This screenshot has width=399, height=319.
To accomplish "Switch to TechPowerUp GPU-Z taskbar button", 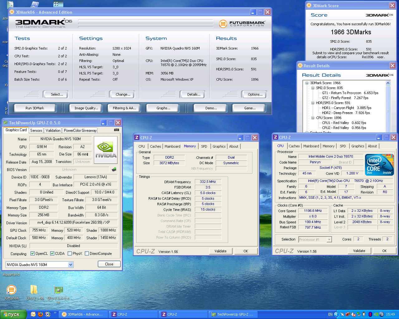I will point(233,314).
